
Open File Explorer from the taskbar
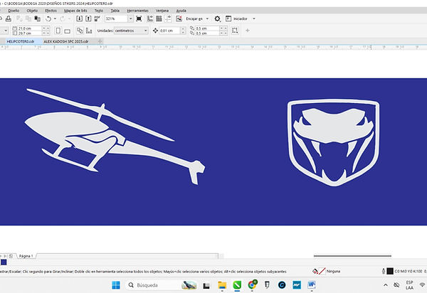pyautogui.click(x=222, y=285)
